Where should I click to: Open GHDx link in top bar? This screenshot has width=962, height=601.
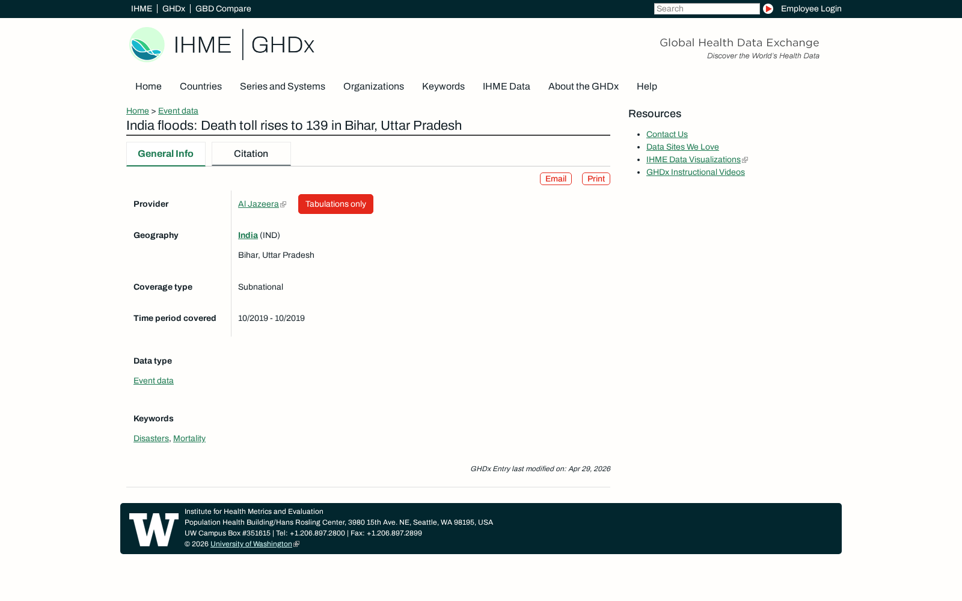(174, 9)
